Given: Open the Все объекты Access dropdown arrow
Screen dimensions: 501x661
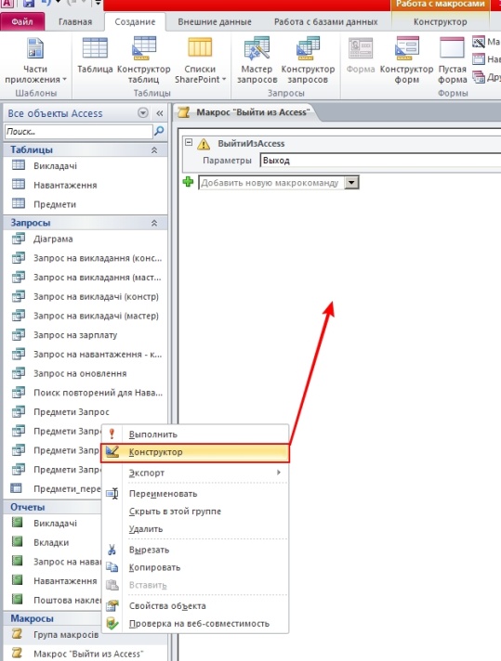Looking at the screenshot, I should 143,113.
